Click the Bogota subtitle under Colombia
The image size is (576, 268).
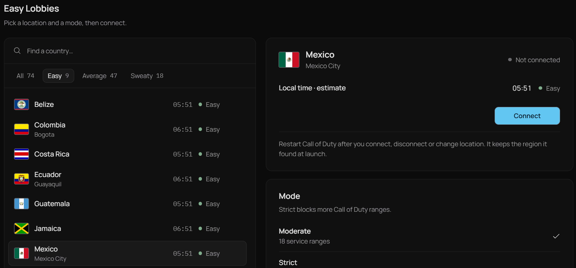pos(44,135)
